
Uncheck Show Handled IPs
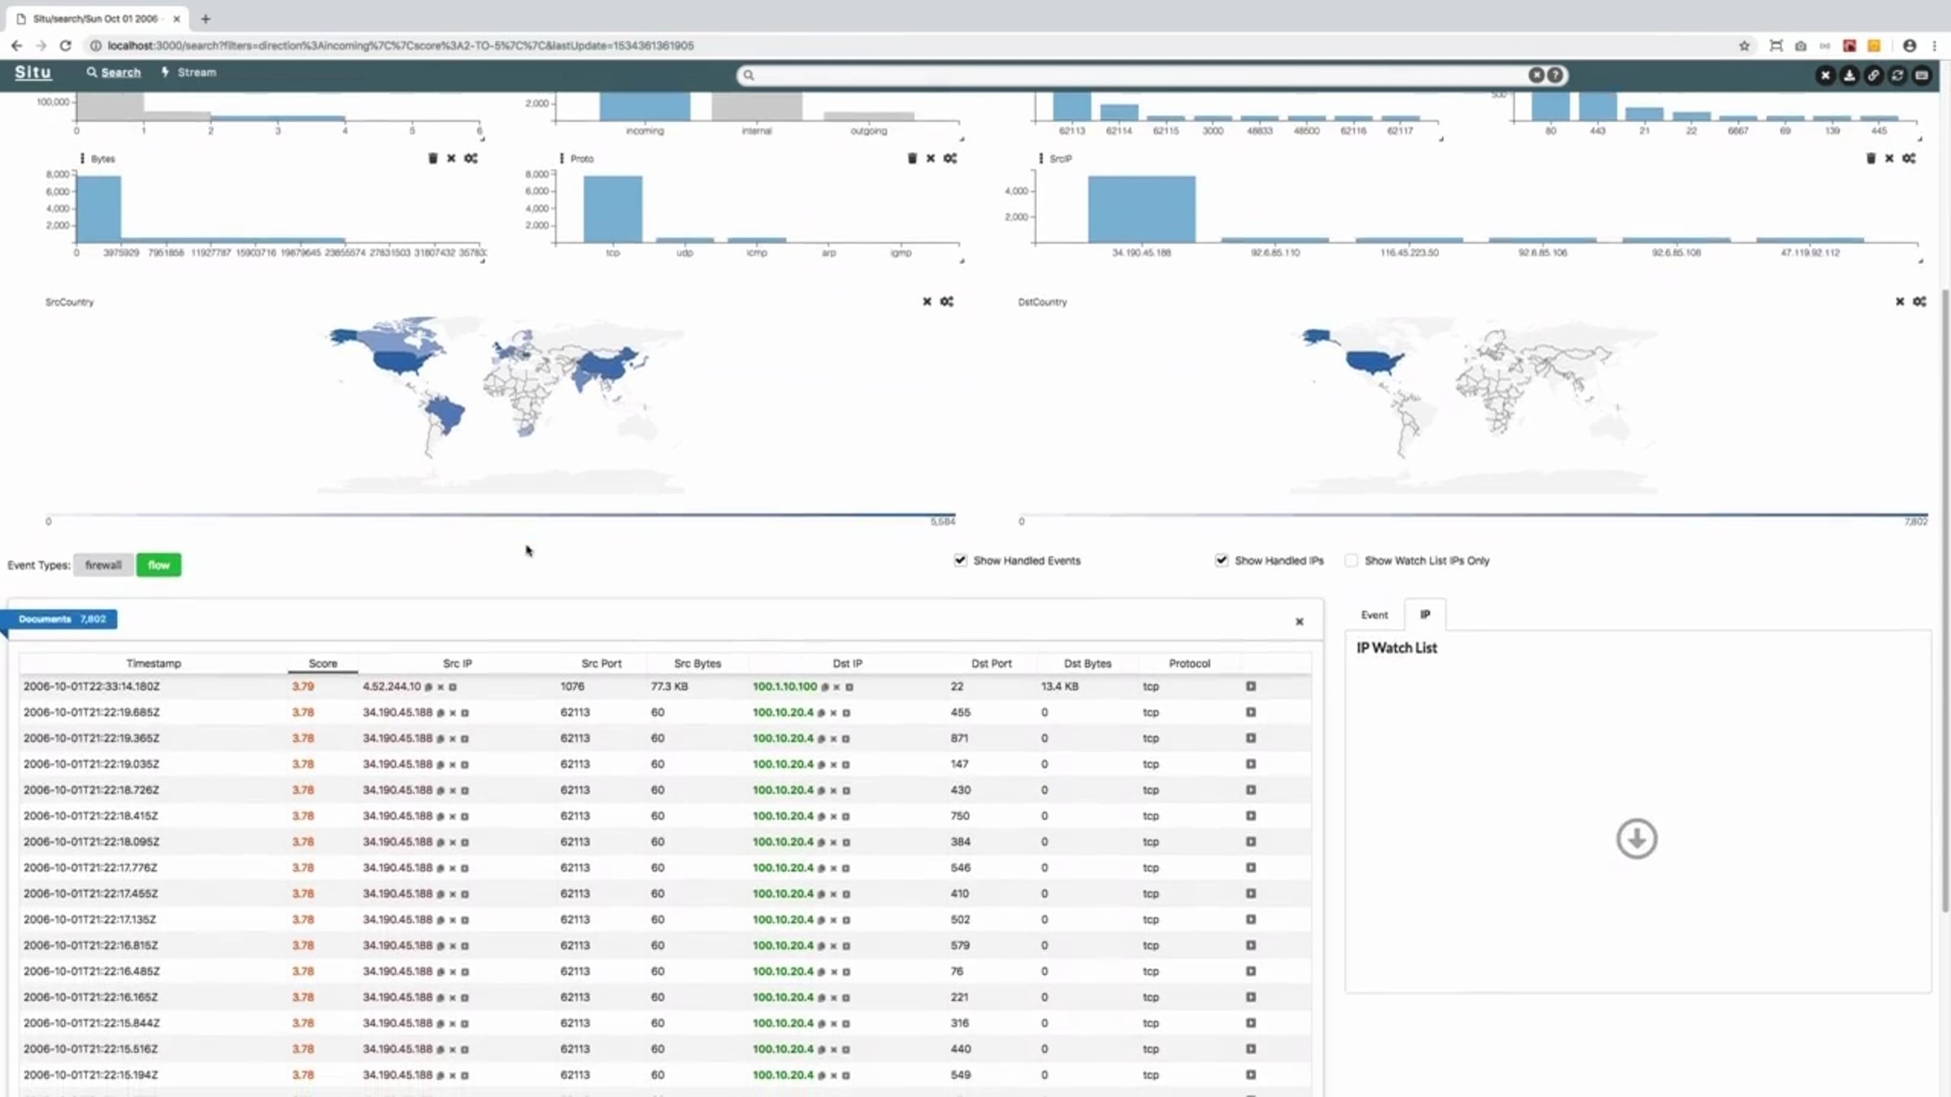point(1221,560)
